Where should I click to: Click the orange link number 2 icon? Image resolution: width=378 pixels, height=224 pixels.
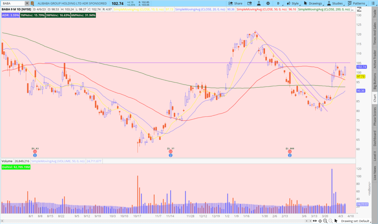32,3
